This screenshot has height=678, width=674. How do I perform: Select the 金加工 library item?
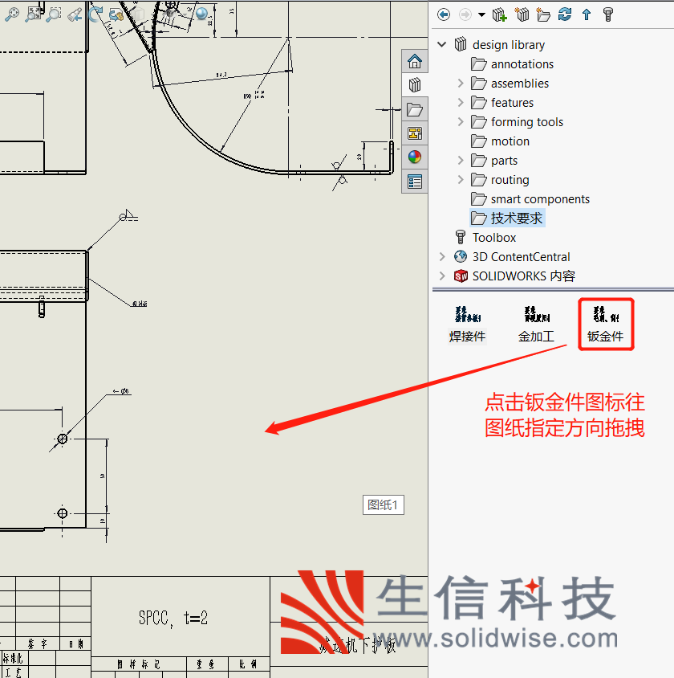click(x=536, y=325)
